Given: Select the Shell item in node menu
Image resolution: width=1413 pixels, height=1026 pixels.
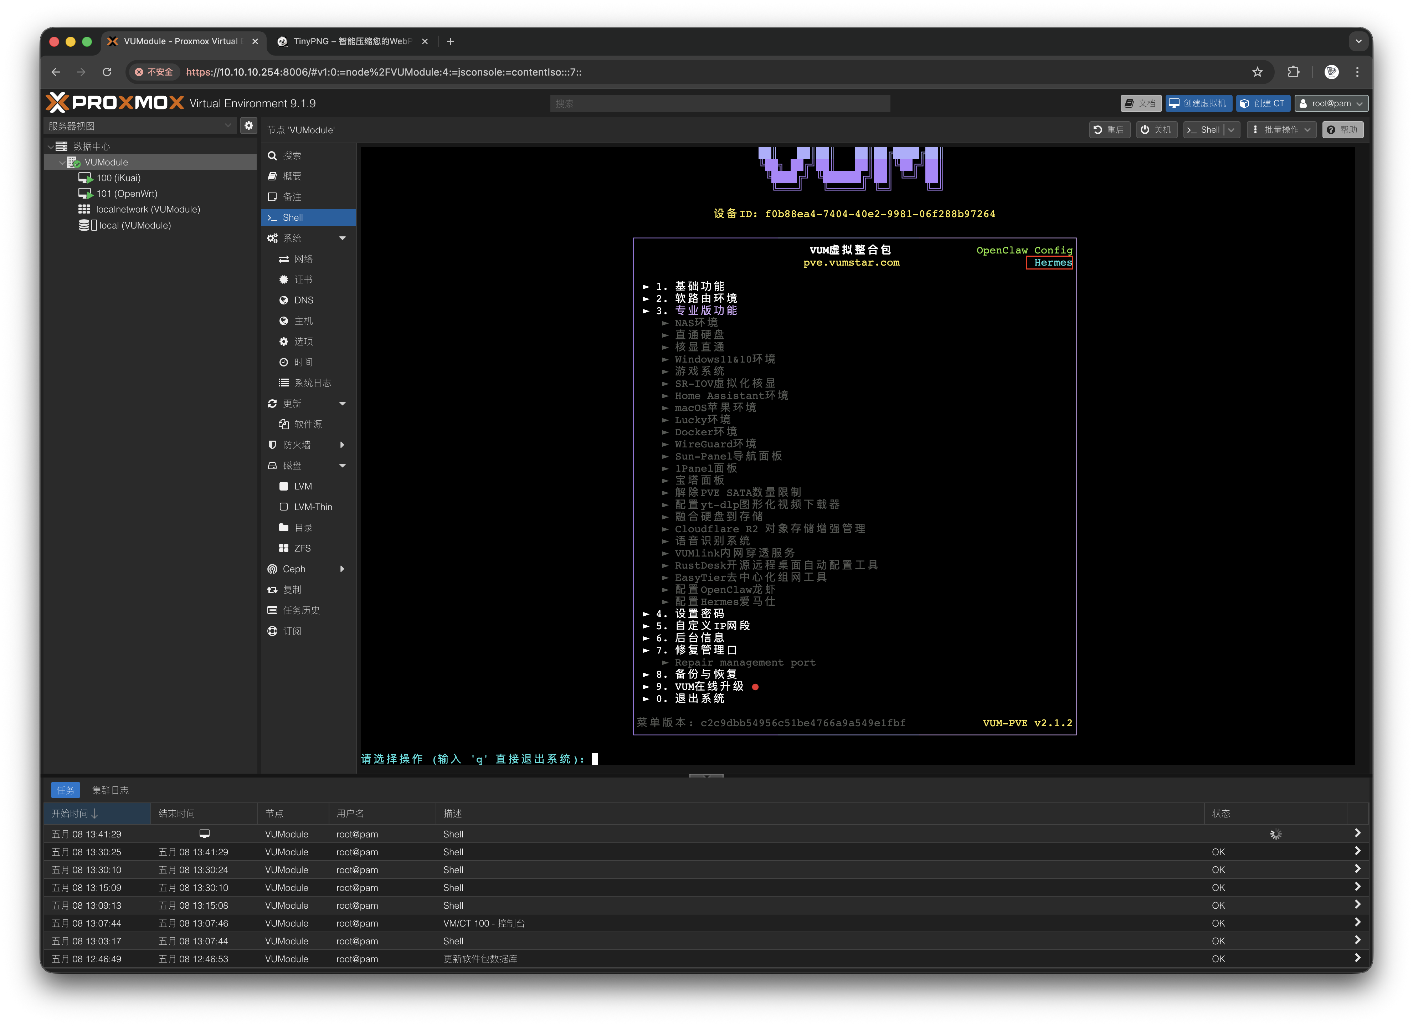Looking at the screenshot, I should click(x=308, y=217).
